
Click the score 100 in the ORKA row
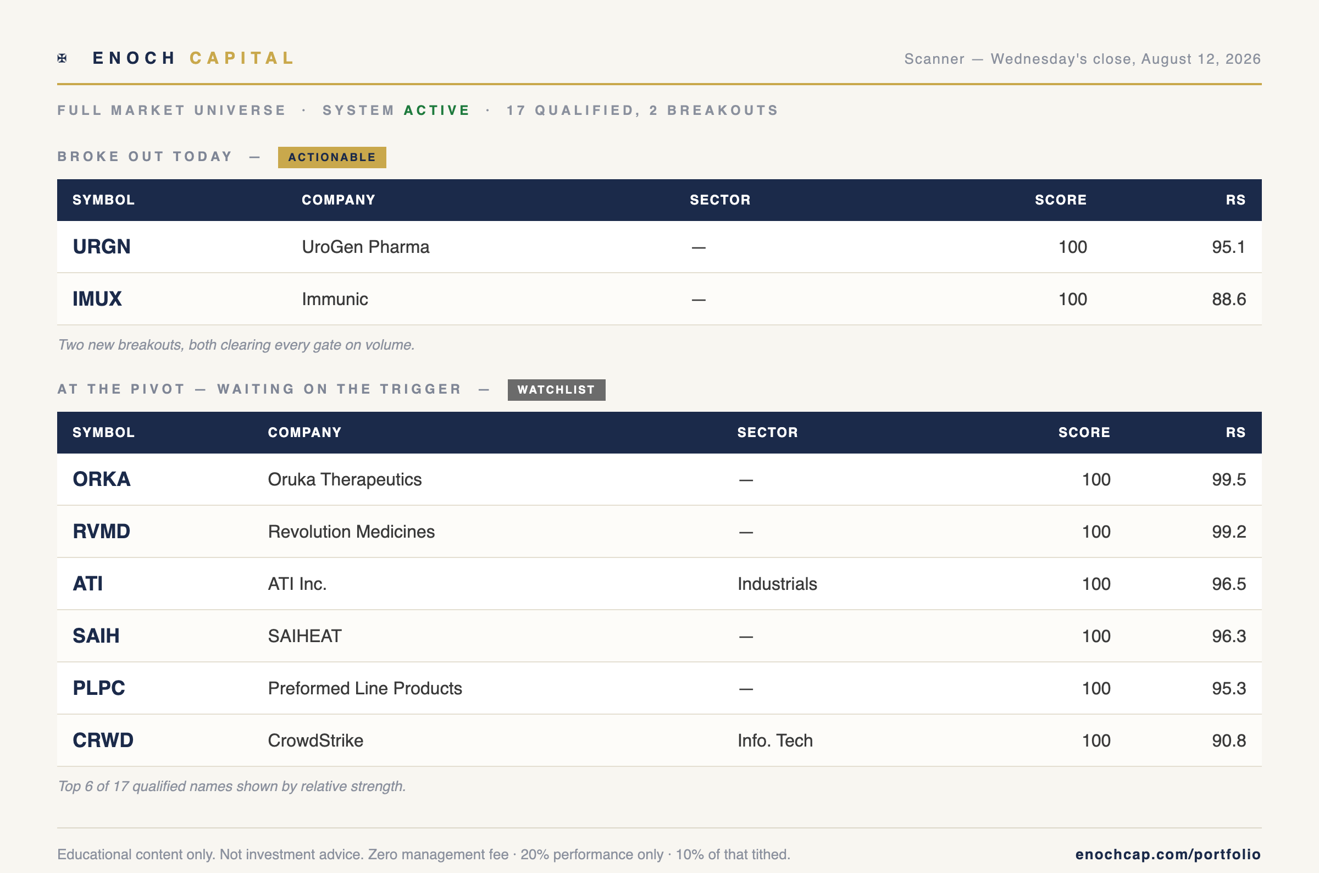[x=1096, y=480]
